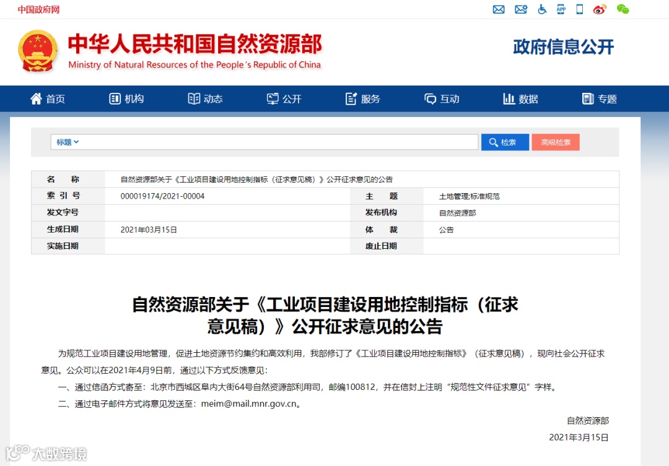Open the 服务 menu
669x466 pixels.
click(x=370, y=99)
